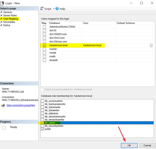Check the model database map checkbox
The image size is (156, 149).
[x=44, y=53]
